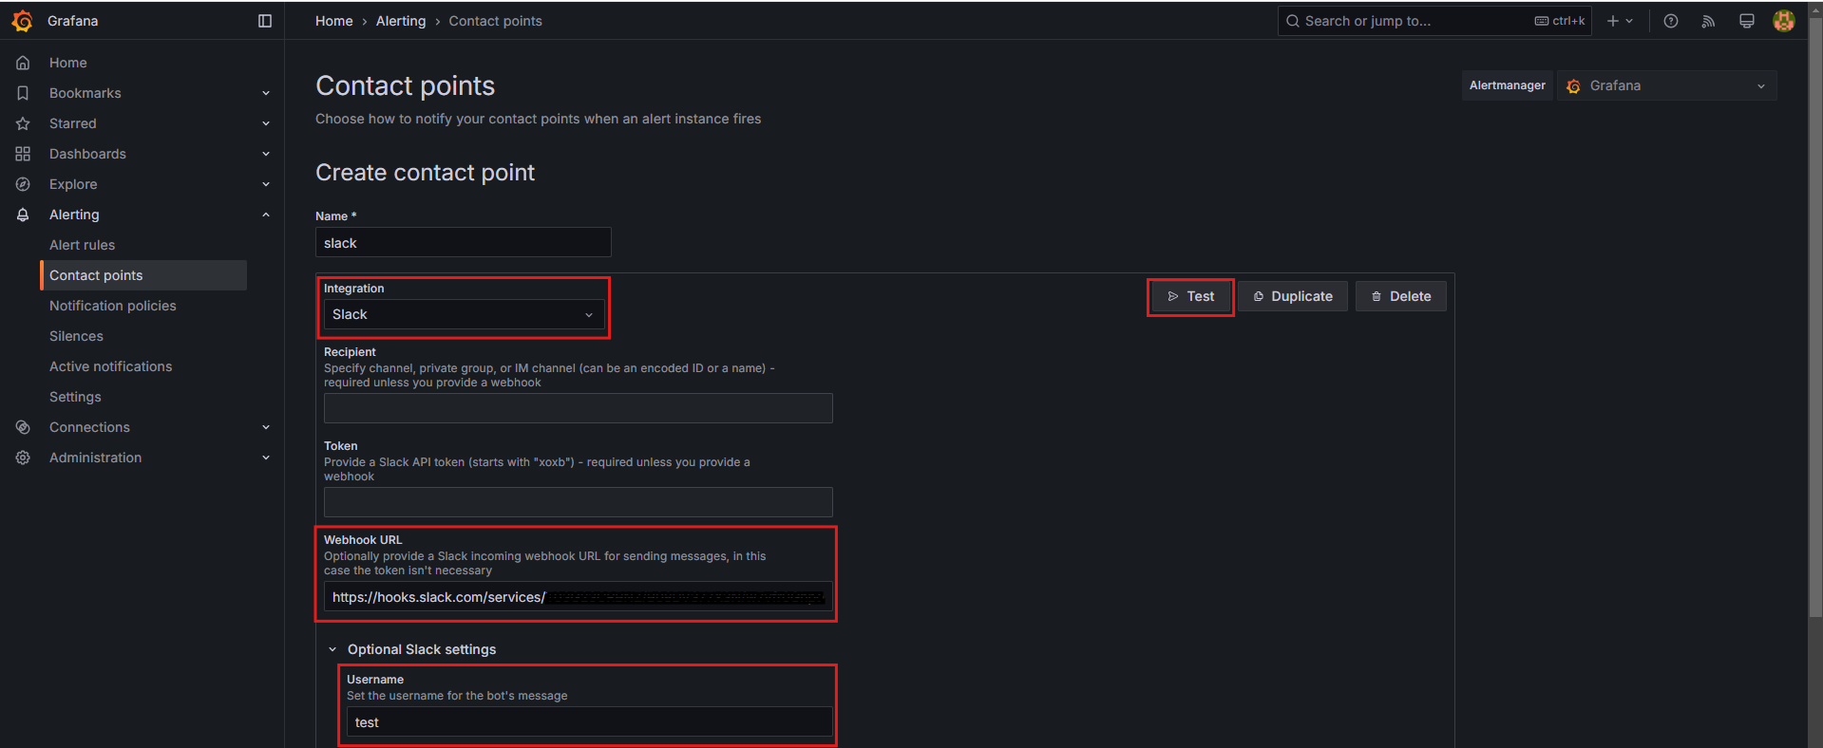Click Connections label in sidebar

(x=89, y=427)
